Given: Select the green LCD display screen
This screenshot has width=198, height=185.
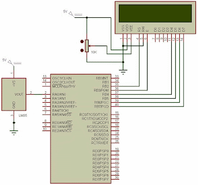Looking at the screenshot, I should tap(155, 13).
